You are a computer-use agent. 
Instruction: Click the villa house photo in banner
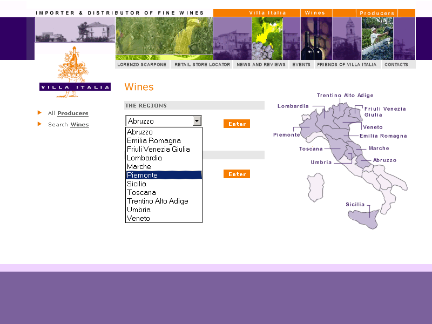pos(75,30)
